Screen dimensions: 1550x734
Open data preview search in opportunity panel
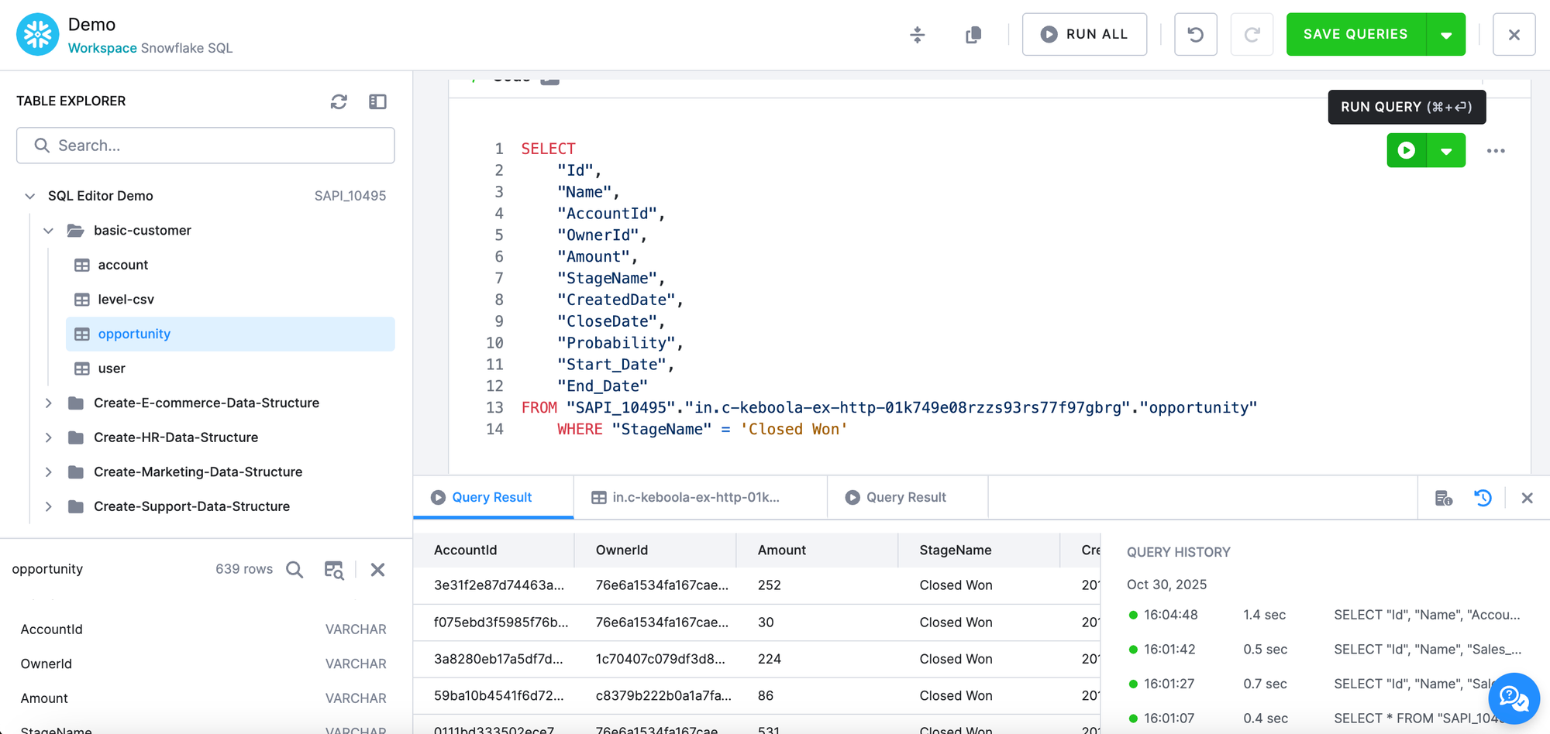click(294, 569)
